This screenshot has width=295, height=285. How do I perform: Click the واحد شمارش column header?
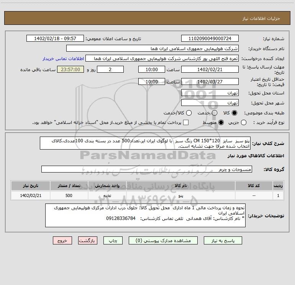(107, 186)
